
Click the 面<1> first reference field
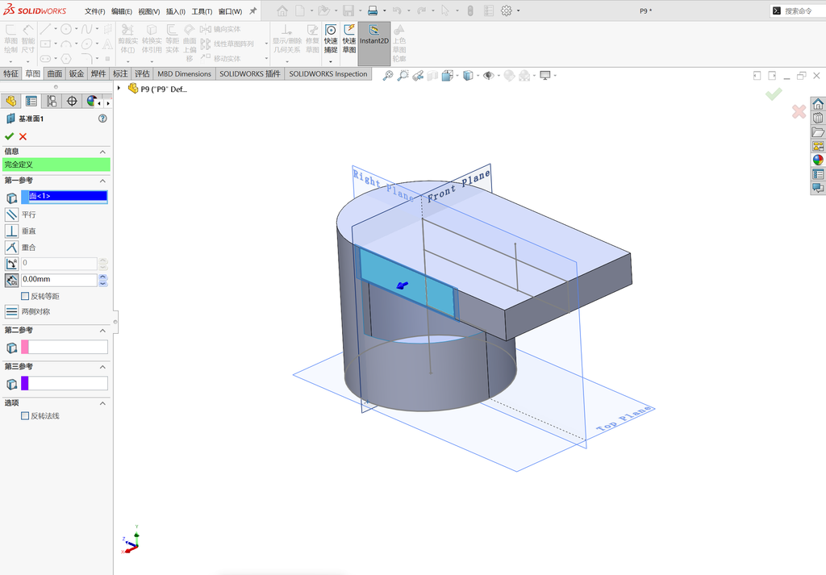(65, 197)
